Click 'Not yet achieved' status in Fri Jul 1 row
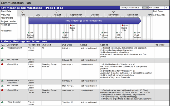The image size is (170, 106). pos(89,48)
